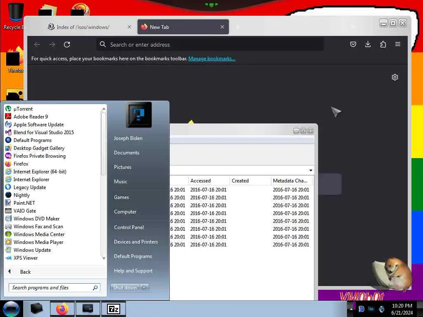
Task: Sort by Metadata Cha... column header
Action: pyautogui.click(x=292, y=181)
